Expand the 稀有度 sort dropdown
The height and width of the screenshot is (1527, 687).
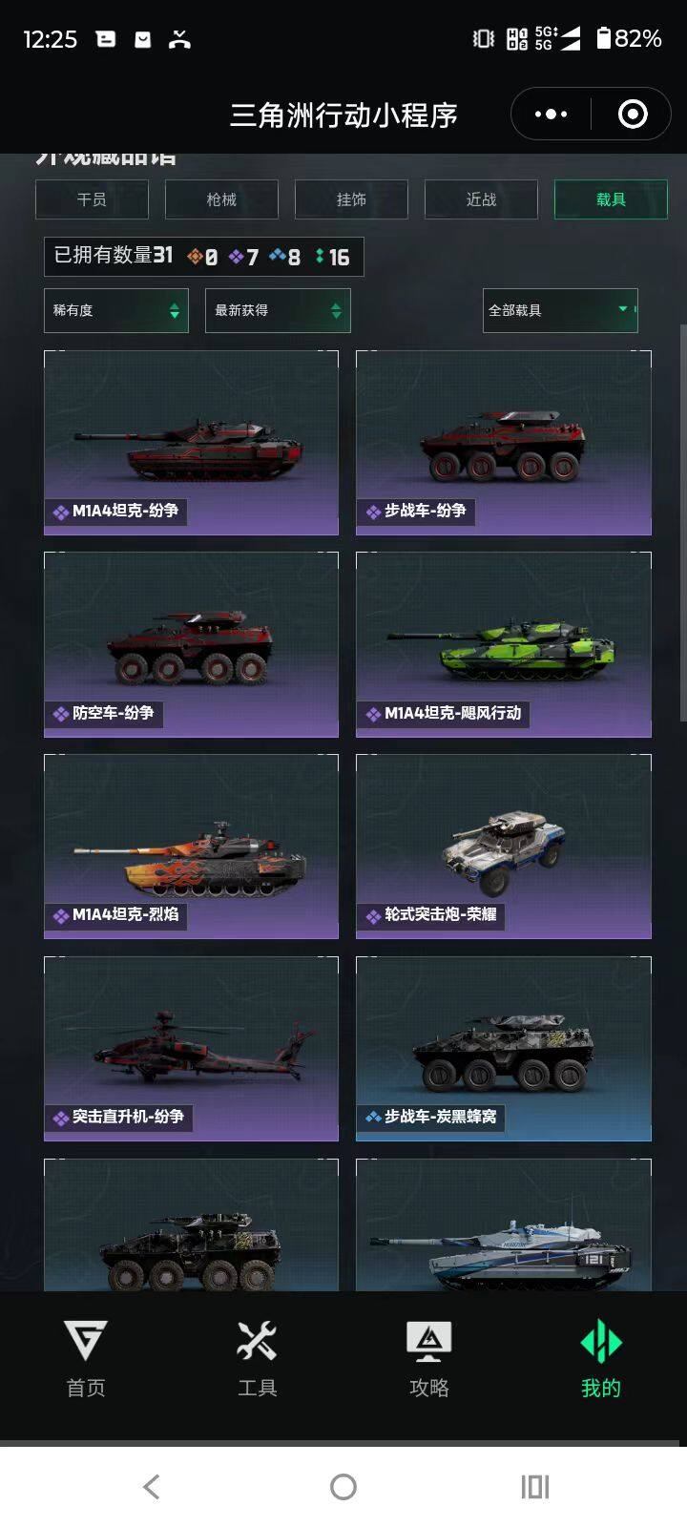(x=116, y=310)
